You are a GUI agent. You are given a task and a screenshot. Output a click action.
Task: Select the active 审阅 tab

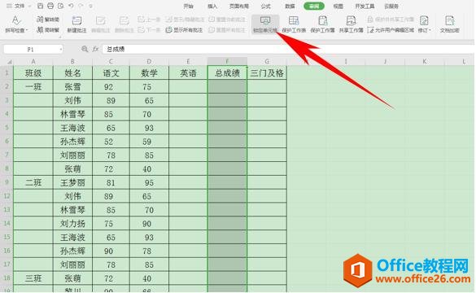[314, 6]
